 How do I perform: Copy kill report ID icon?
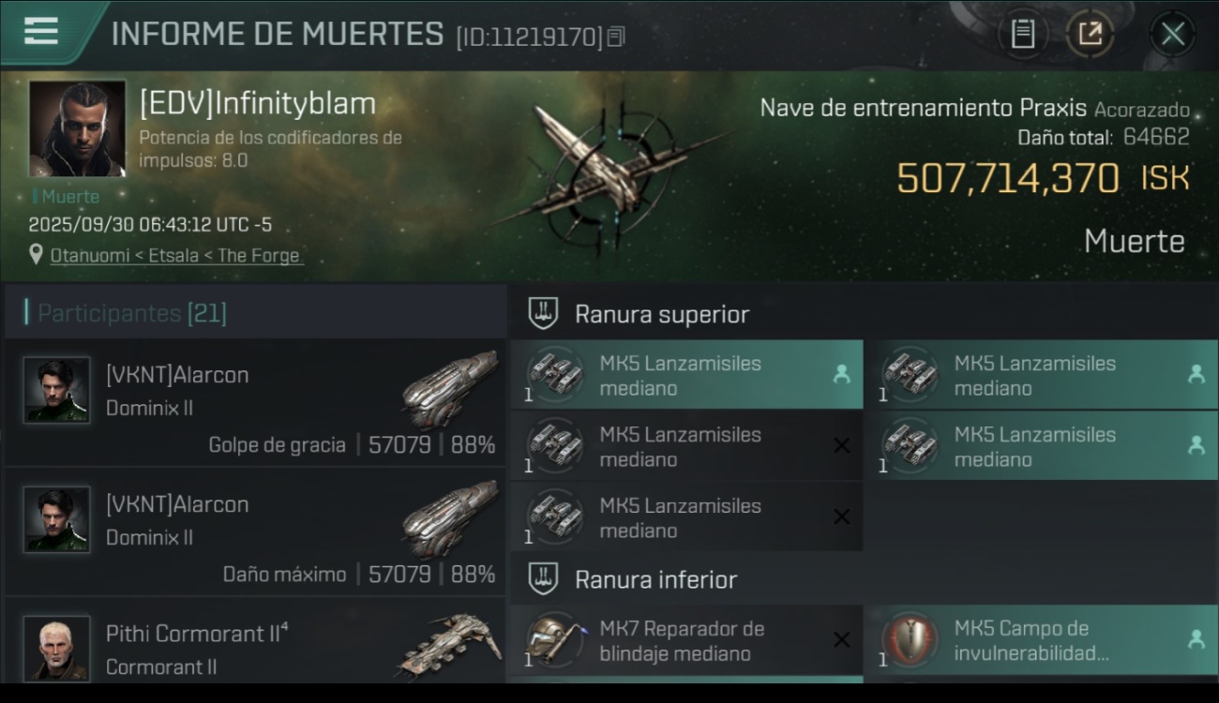(x=615, y=37)
